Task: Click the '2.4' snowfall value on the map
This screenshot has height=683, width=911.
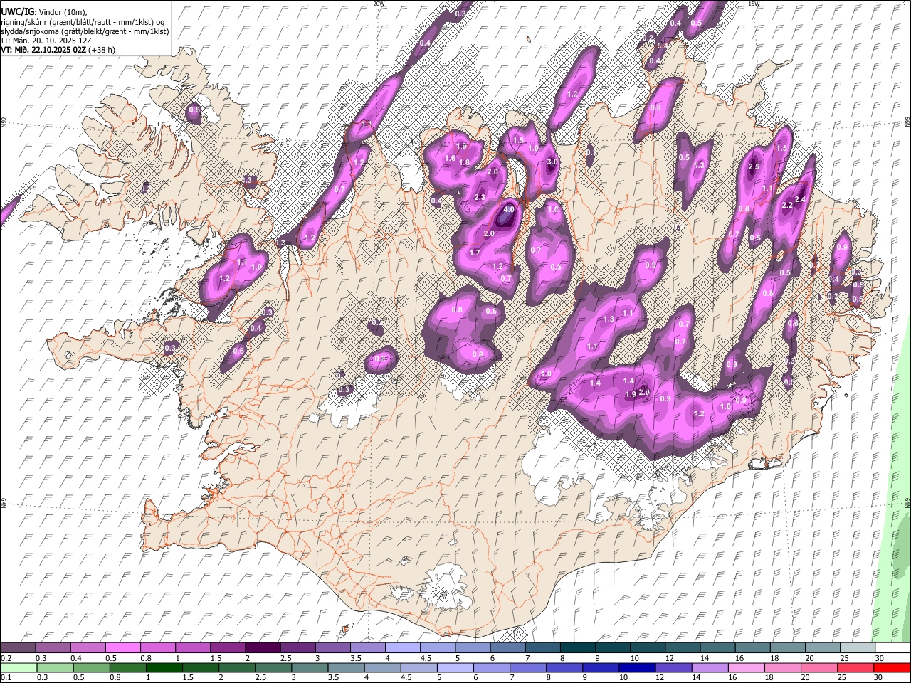Action: (x=801, y=199)
